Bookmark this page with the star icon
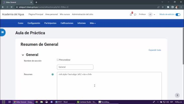Image resolution: width=184 pixels, height=104 pixels. tap(163, 7)
